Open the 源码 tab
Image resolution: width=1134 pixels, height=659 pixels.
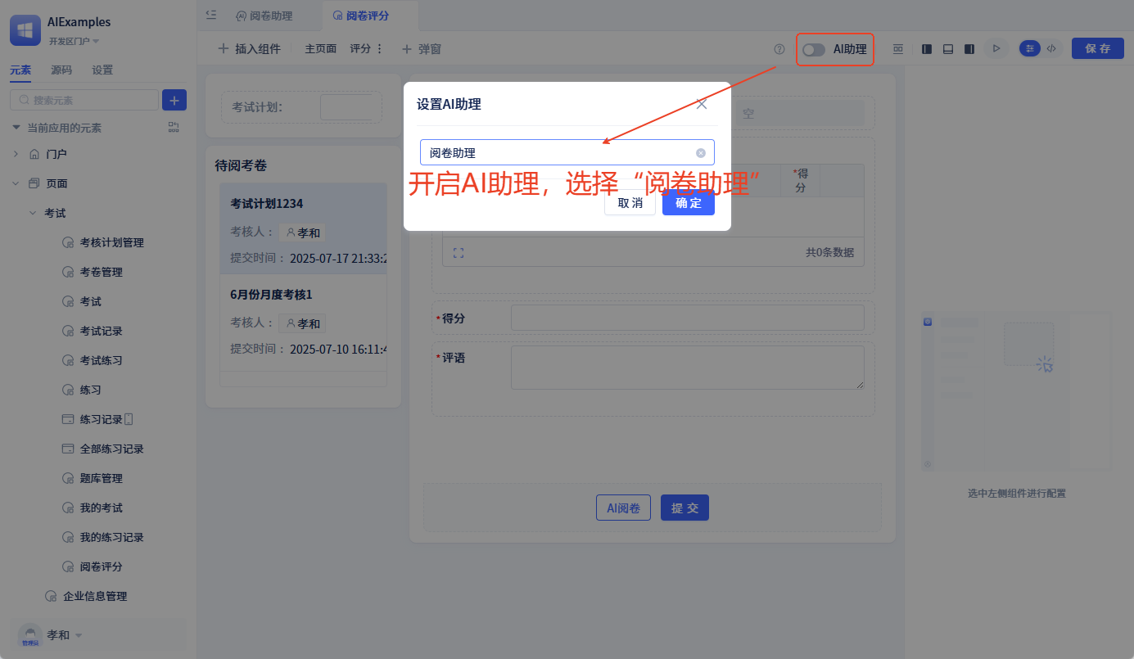pyautogui.click(x=61, y=70)
